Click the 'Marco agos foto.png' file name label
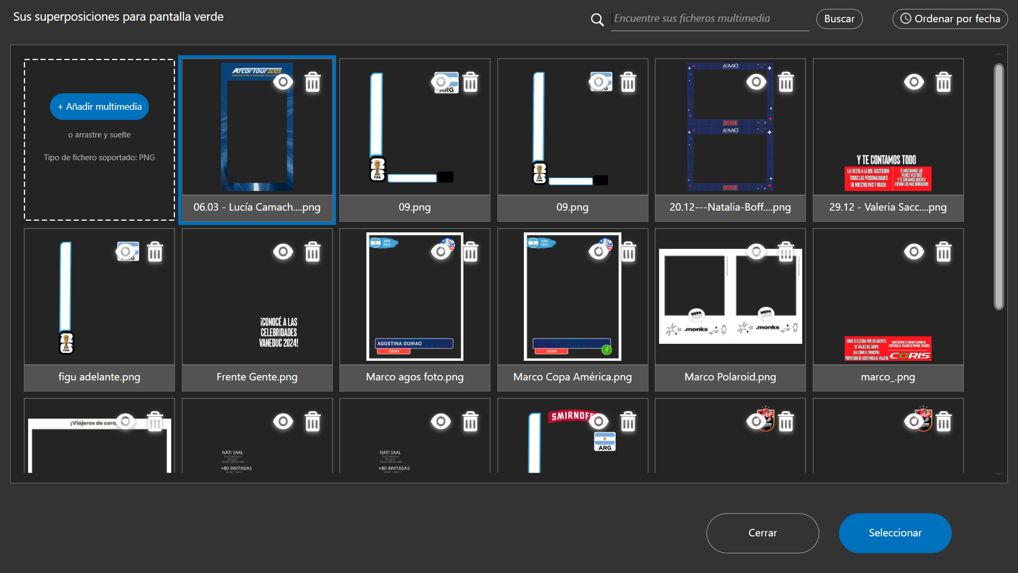This screenshot has height=573, width=1018. pyautogui.click(x=415, y=377)
